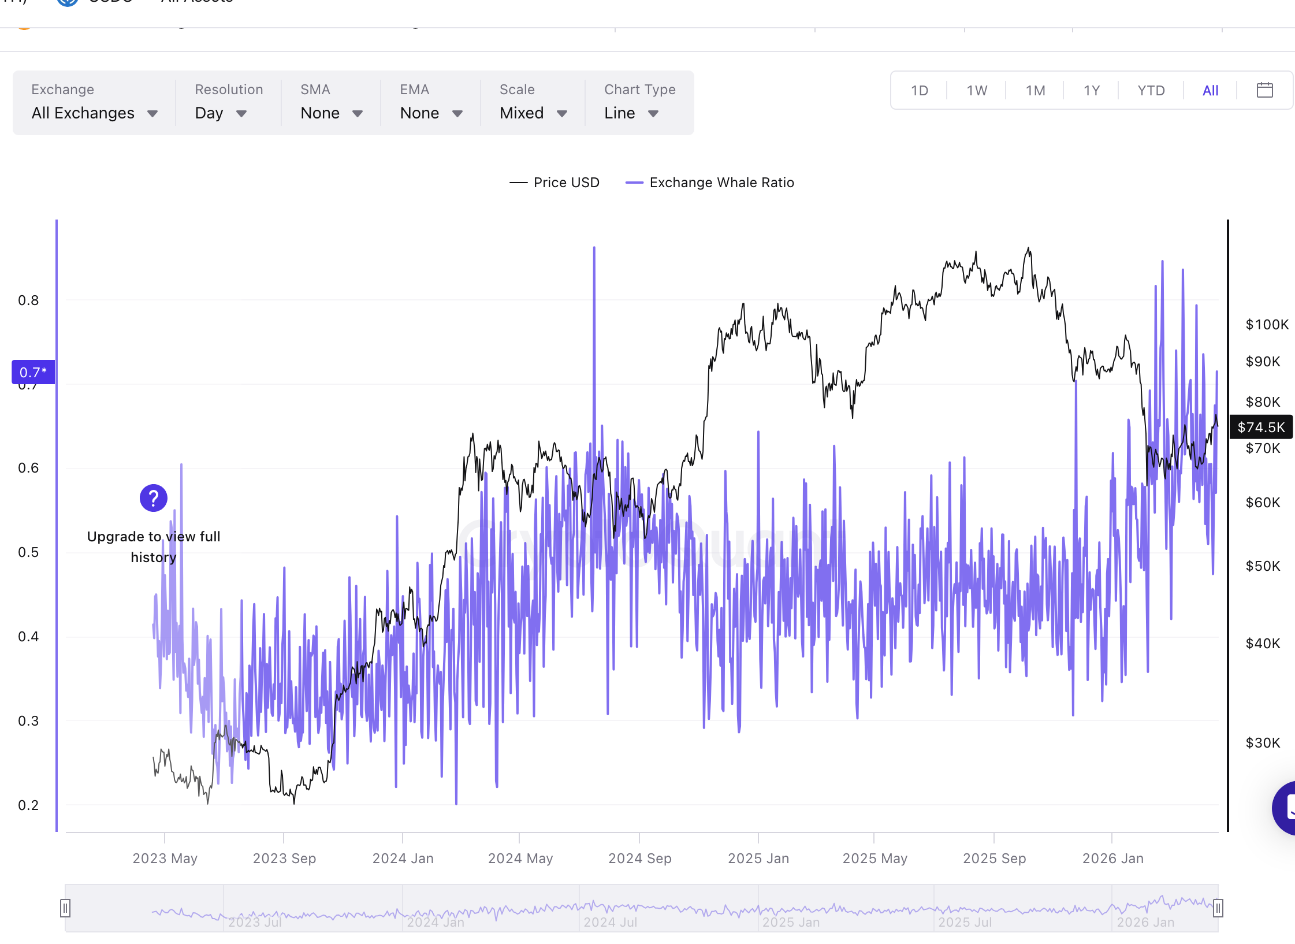Click the $30K price axis label
1295x944 pixels.
(1263, 743)
